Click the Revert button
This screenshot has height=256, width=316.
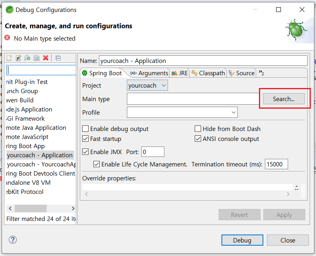[x=239, y=215]
